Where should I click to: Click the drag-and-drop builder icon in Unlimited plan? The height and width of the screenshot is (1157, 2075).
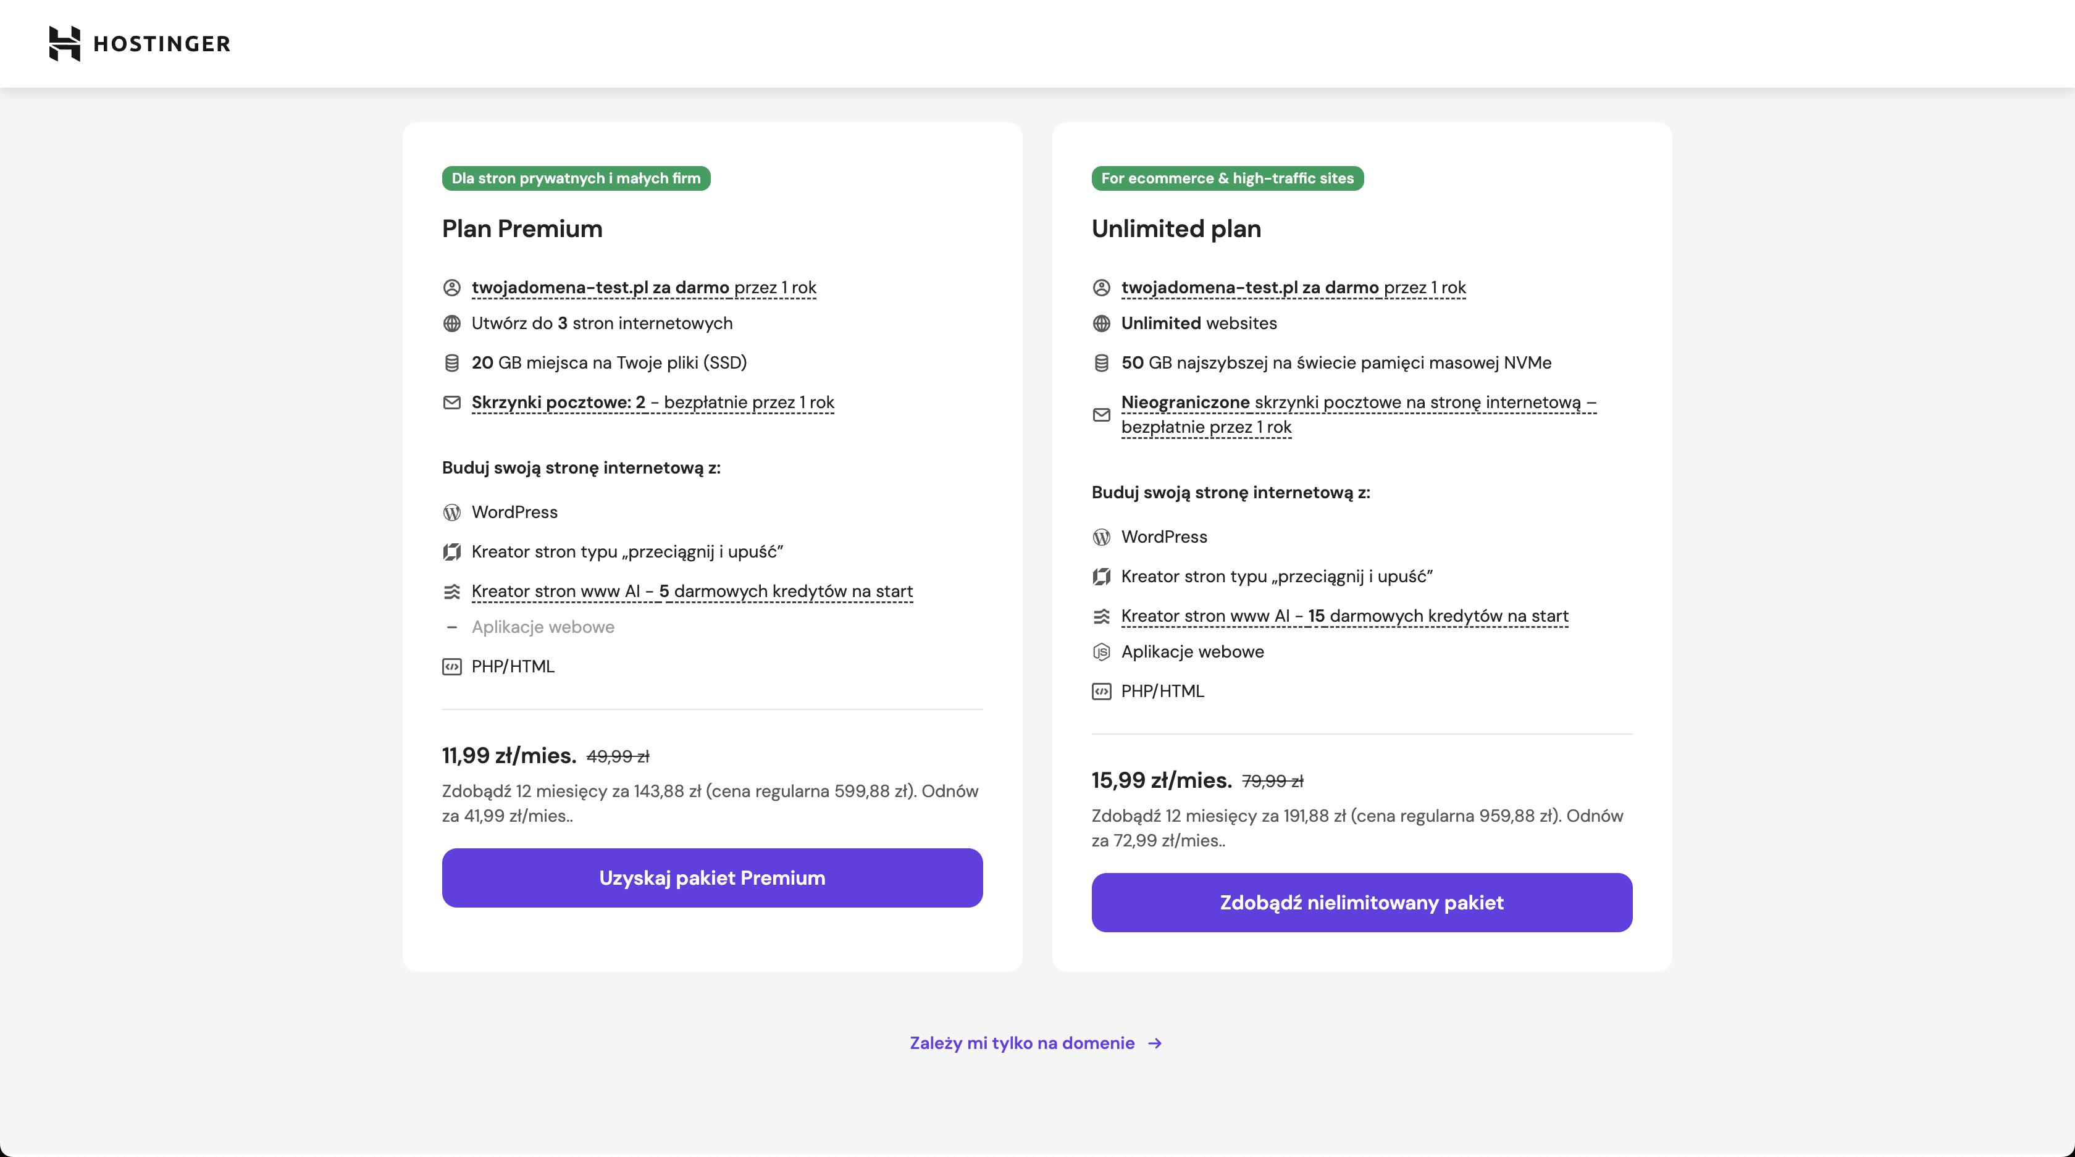[1101, 577]
